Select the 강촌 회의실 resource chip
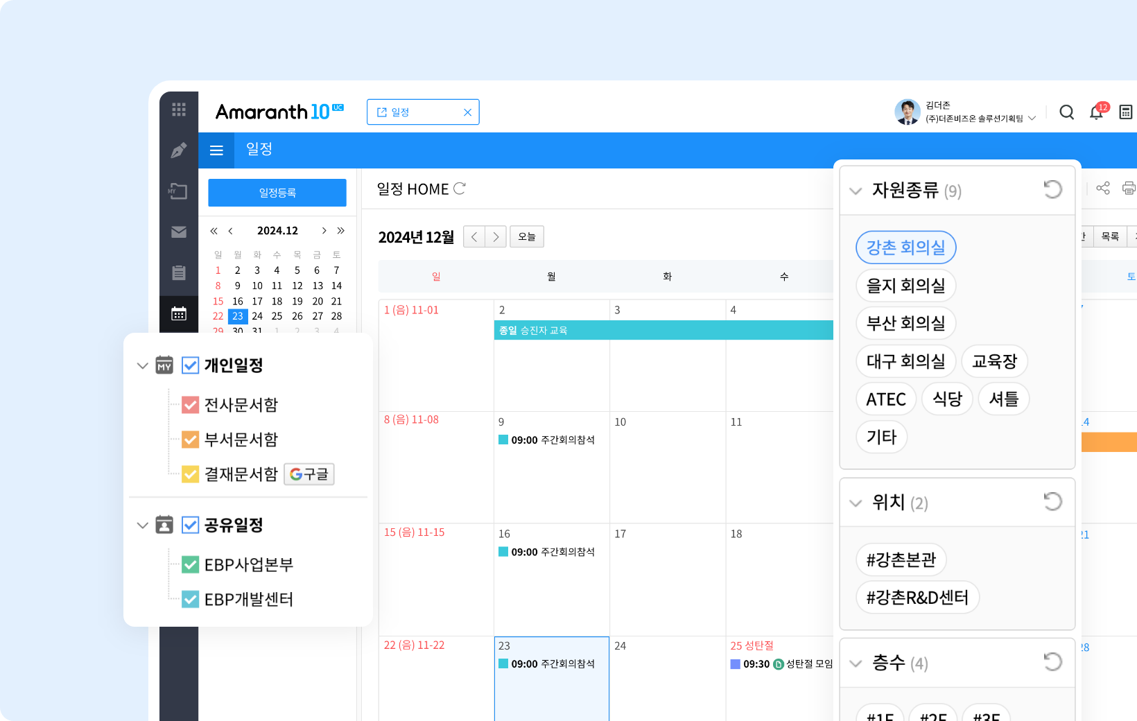The height and width of the screenshot is (721, 1137). point(905,247)
